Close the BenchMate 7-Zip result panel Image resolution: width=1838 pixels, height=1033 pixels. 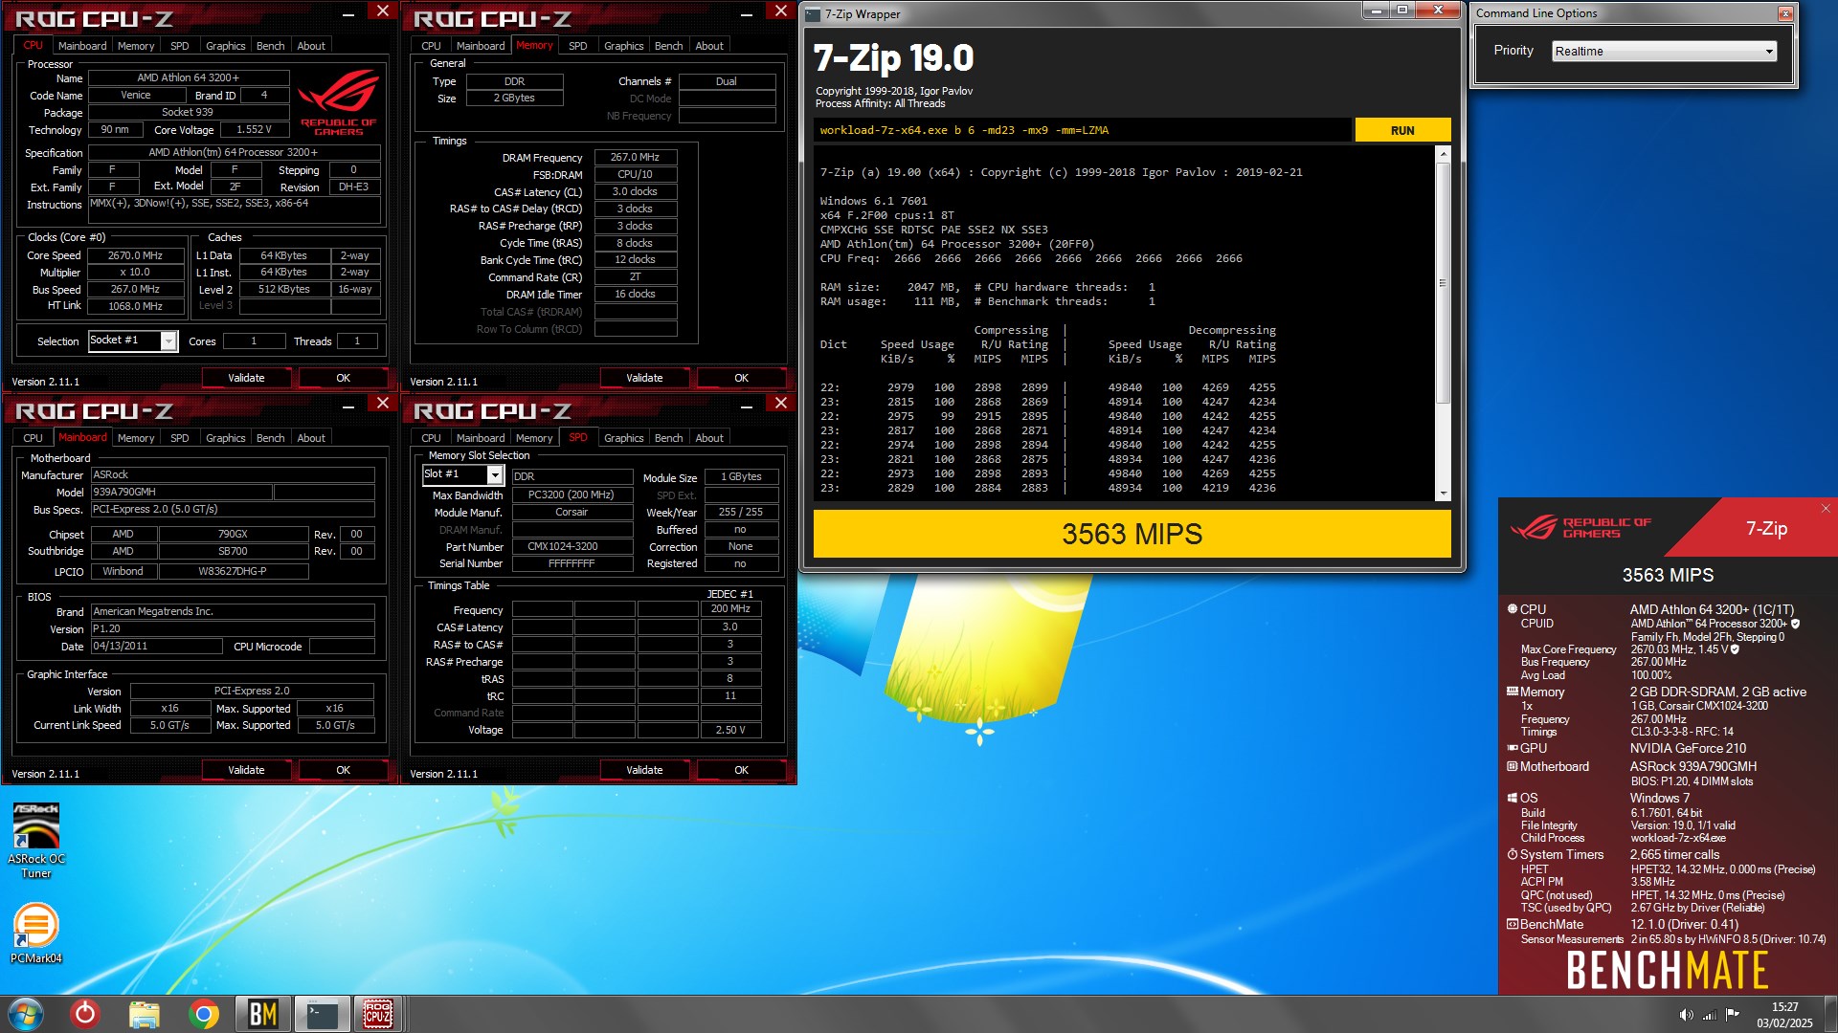pyautogui.click(x=1825, y=508)
